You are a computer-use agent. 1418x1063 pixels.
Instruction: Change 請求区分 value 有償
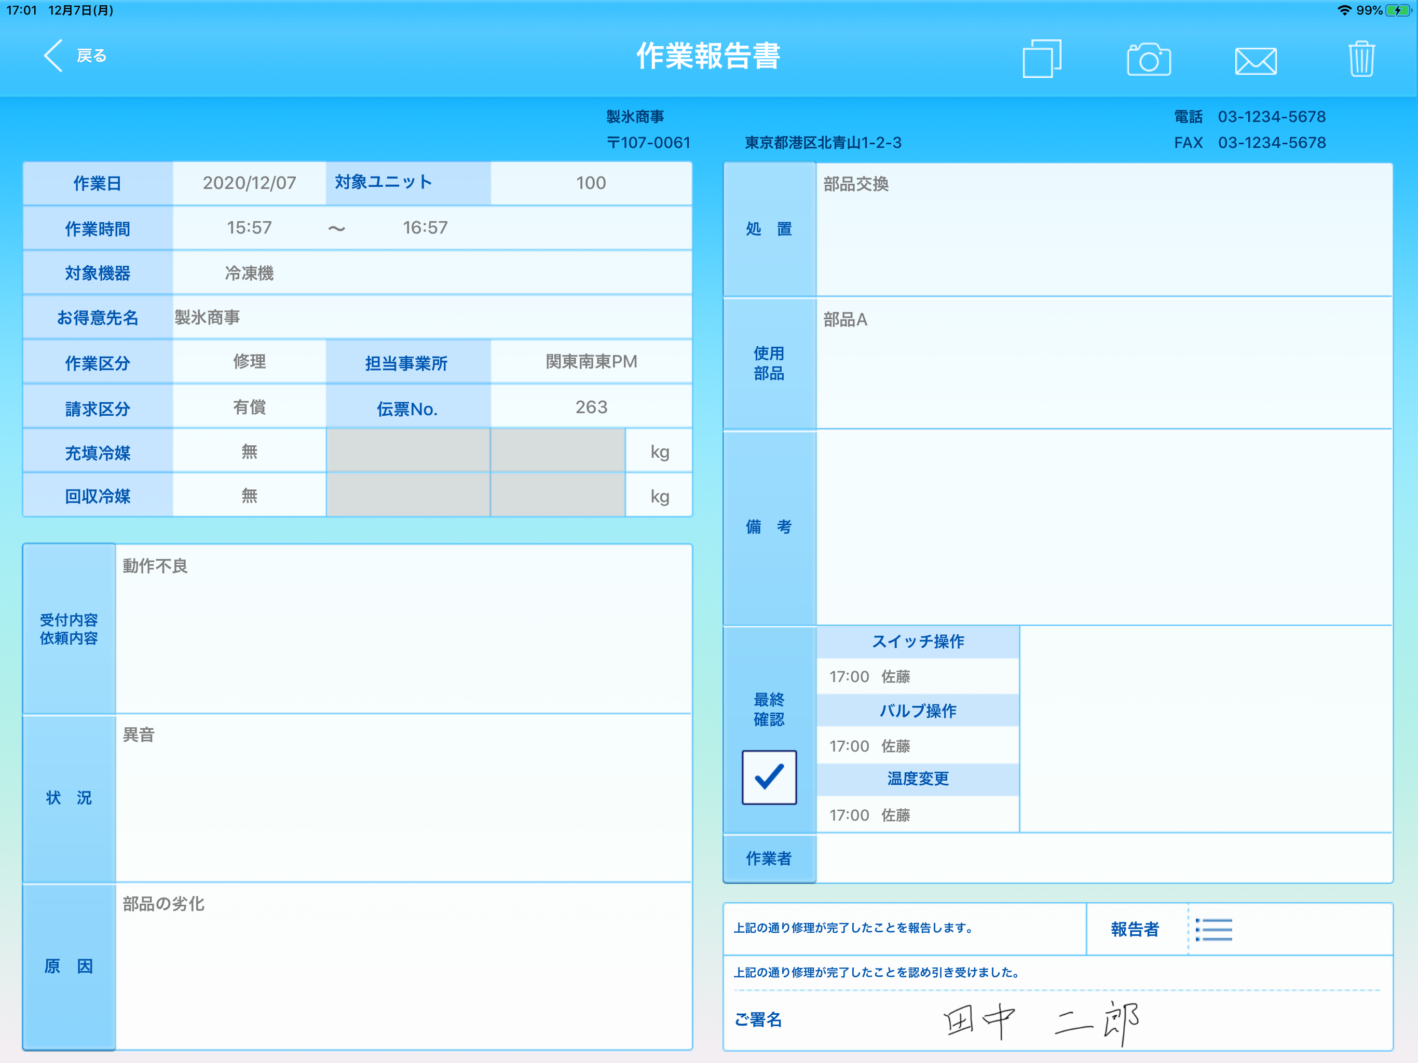(249, 406)
